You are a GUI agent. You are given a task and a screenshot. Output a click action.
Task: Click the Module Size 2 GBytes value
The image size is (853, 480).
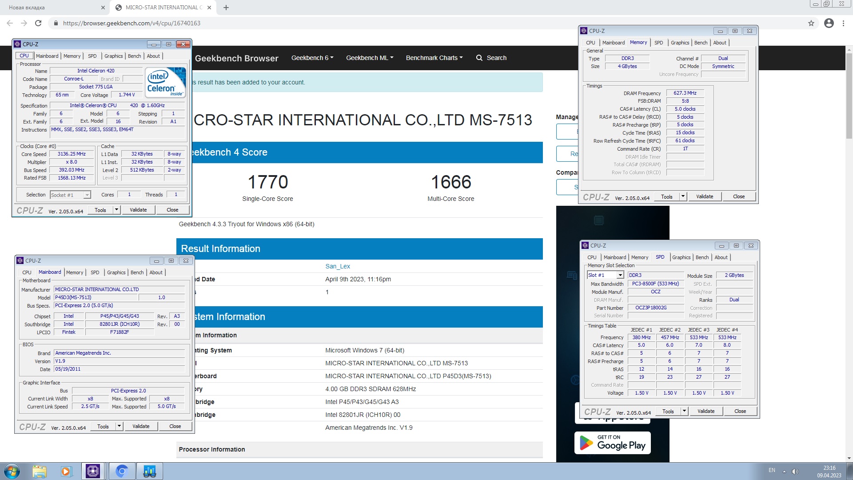click(734, 276)
